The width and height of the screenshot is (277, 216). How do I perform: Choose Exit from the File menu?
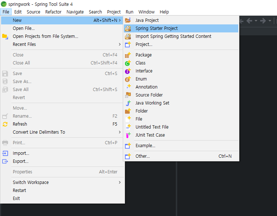(62, 199)
